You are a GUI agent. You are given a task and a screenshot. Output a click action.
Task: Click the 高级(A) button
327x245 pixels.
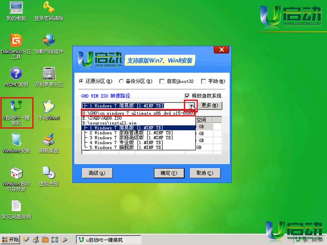(x=97, y=173)
